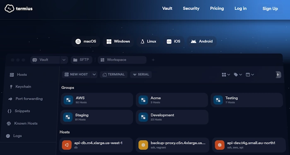Click the plus button at toolbar right
The height and width of the screenshot is (155, 290).
coord(278,74)
